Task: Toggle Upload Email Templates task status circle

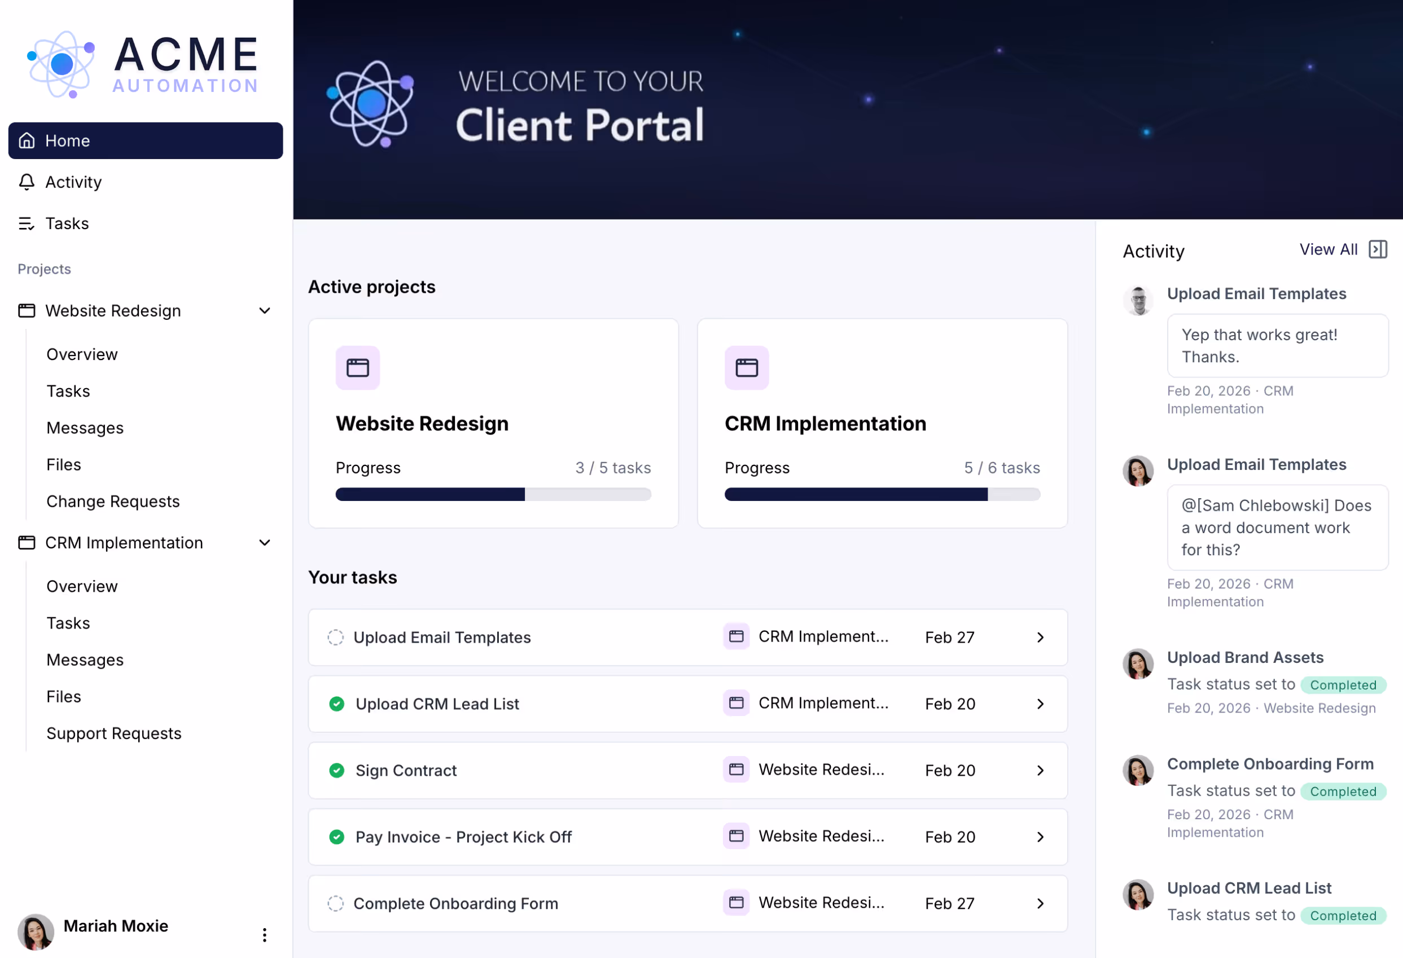Action: click(336, 638)
